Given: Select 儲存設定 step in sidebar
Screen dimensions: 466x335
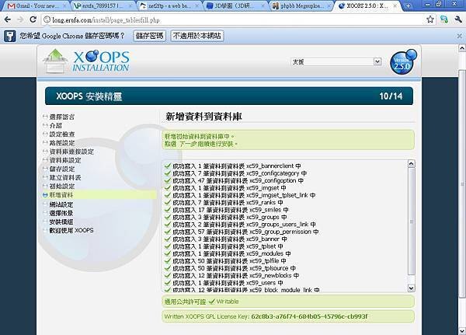Looking at the screenshot, I should (62, 169).
